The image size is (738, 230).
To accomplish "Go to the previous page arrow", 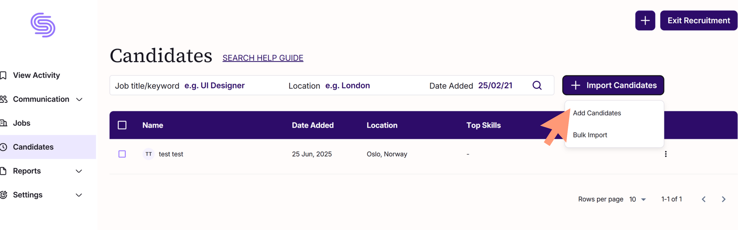I will [703, 199].
